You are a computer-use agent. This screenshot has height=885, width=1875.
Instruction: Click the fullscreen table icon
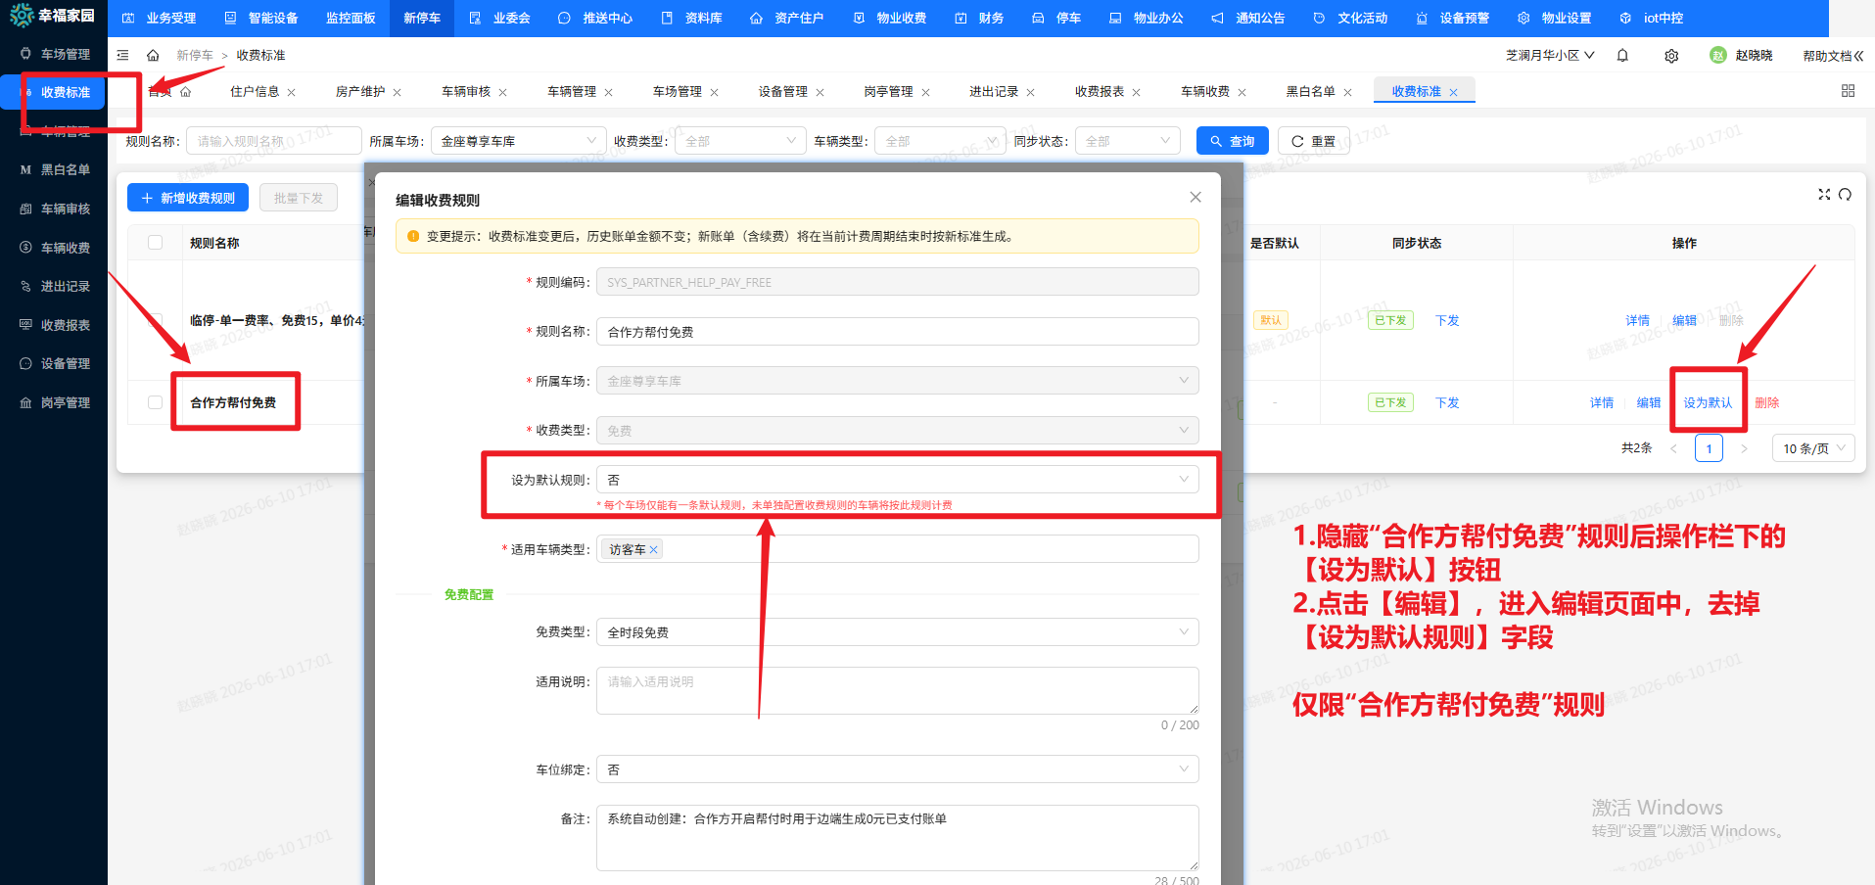click(x=1824, y=194)
